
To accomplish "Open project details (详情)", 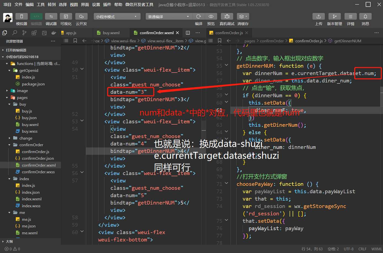I will 351,17.
